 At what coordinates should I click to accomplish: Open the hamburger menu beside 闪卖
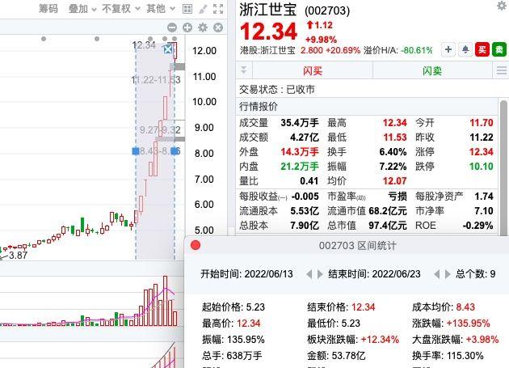pos(502,70)
